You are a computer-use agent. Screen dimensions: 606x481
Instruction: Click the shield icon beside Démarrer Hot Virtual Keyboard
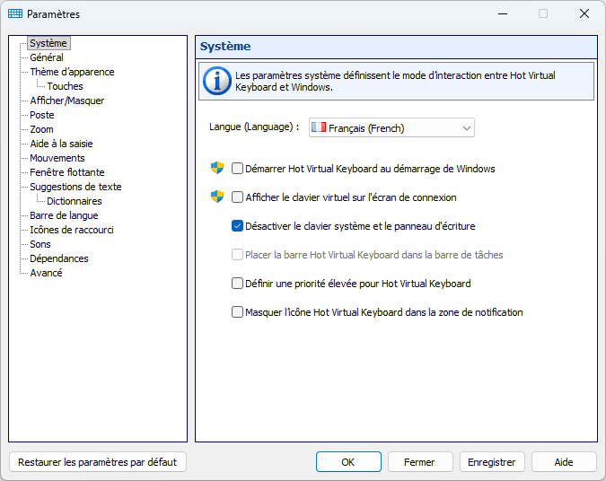pyautogui.click(x=217, y=168)
